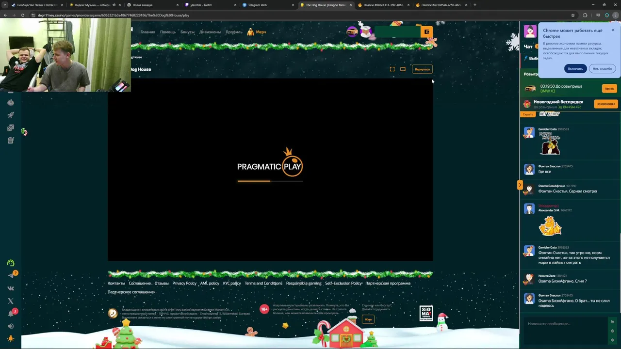Click the SiGMA badge in footer
The image size is (621, 349).
click(x=426, y=313)
